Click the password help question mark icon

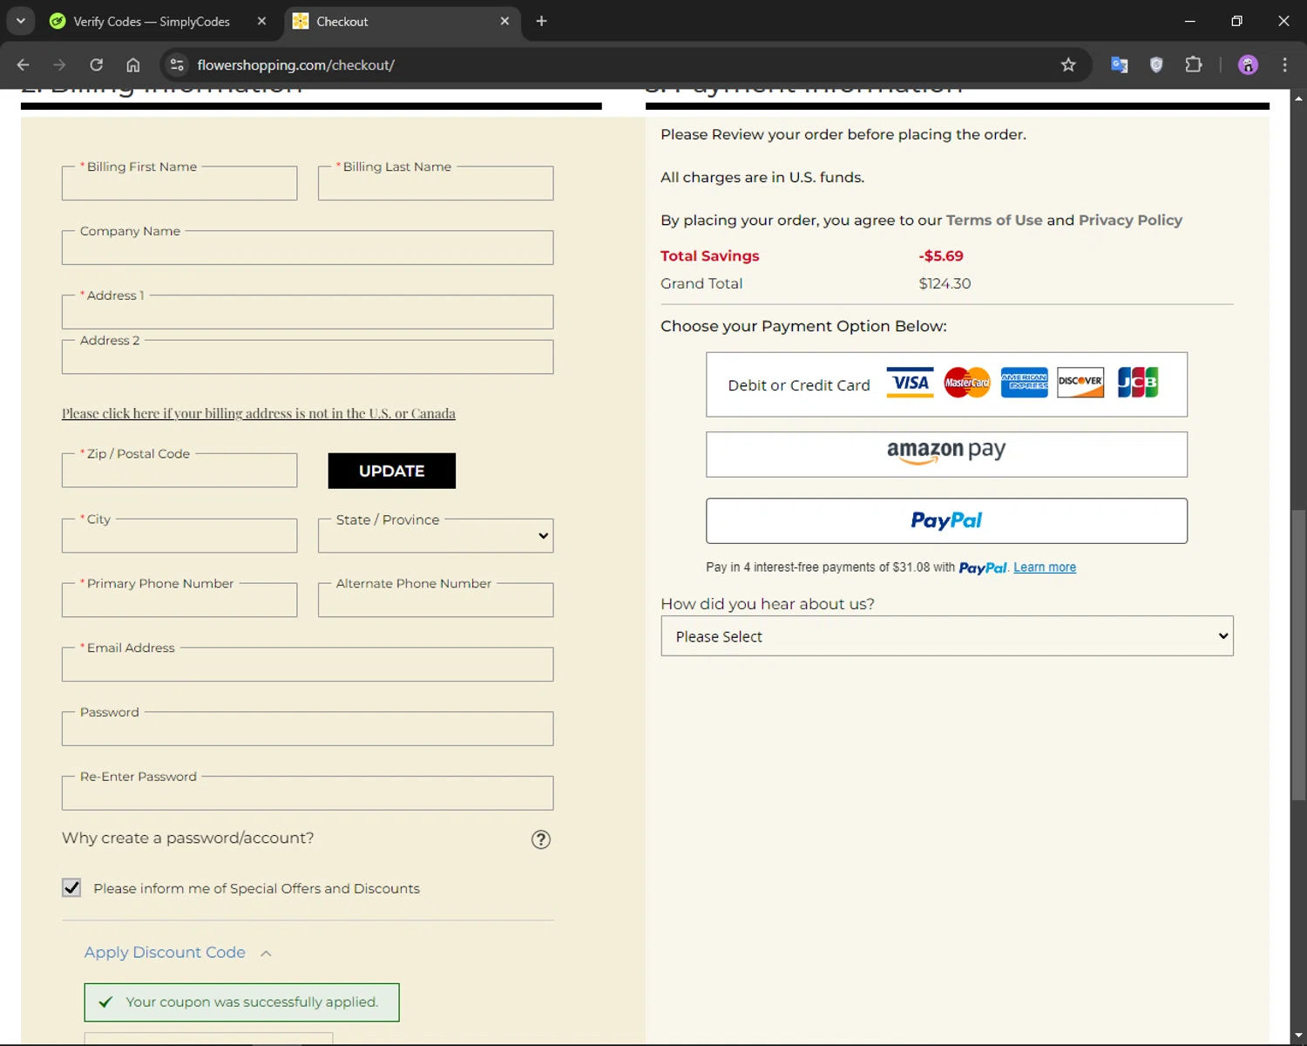click(541, 839)
